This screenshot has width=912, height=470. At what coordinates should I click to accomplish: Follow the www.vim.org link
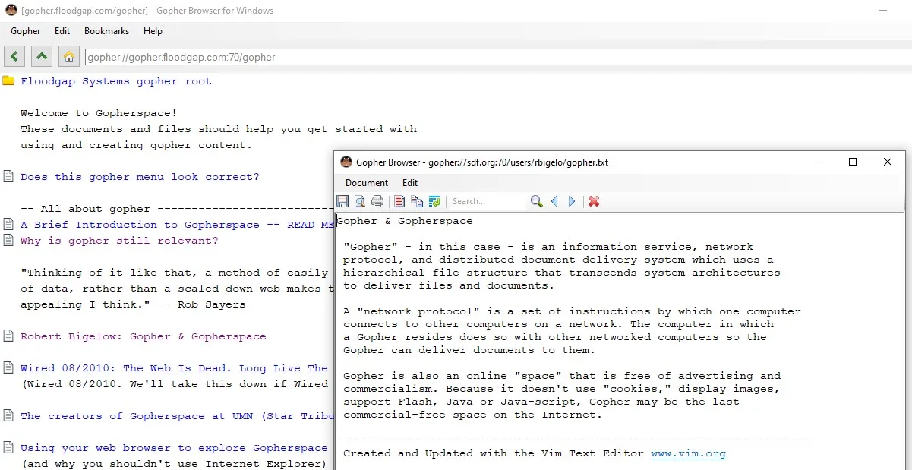tap(688, 453)
